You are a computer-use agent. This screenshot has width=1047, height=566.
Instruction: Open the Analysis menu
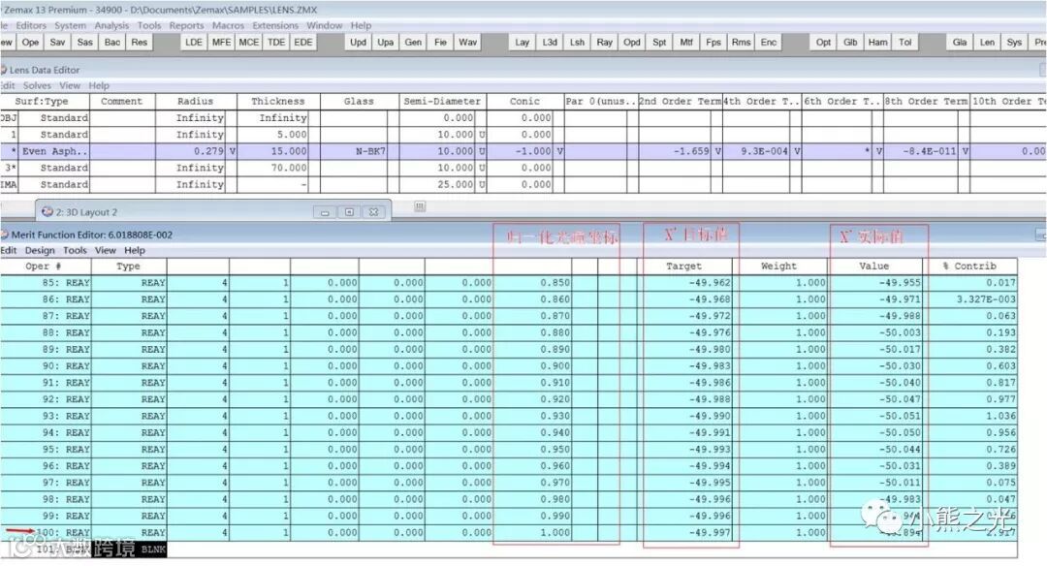pos(111,25)
